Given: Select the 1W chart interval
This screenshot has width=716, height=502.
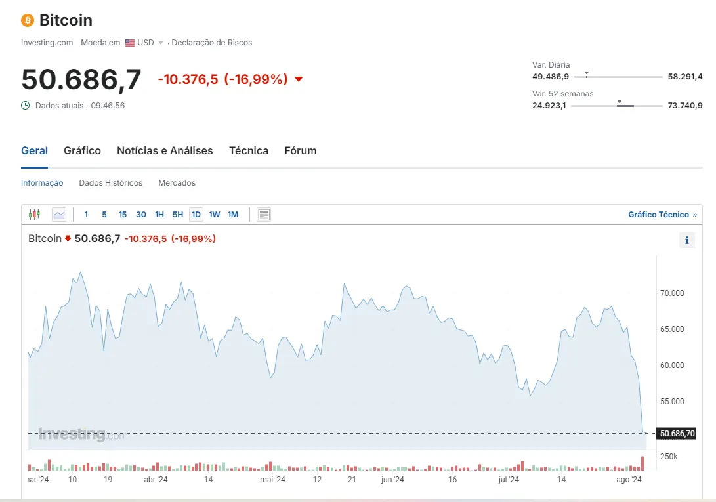Looking at the screenshot, I should [215, 215].
